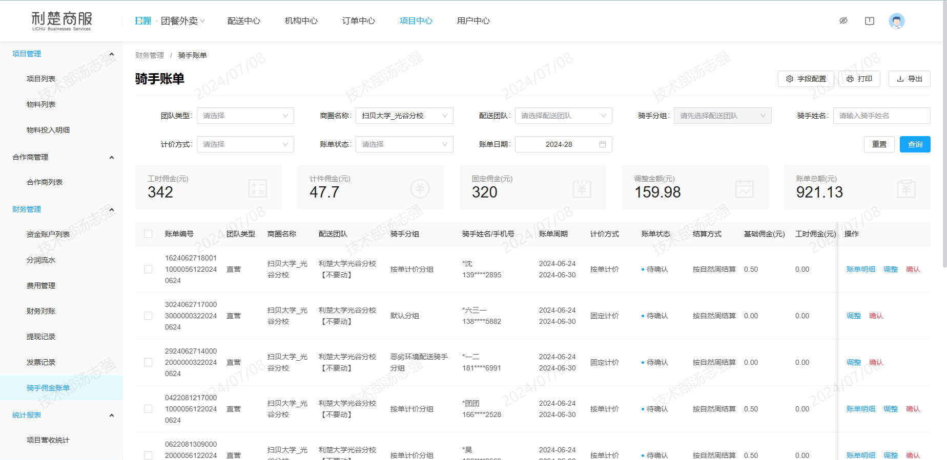Go to 用户中心 top menu
The width and height of the screenshot is (947, 460).
(474, 21)
